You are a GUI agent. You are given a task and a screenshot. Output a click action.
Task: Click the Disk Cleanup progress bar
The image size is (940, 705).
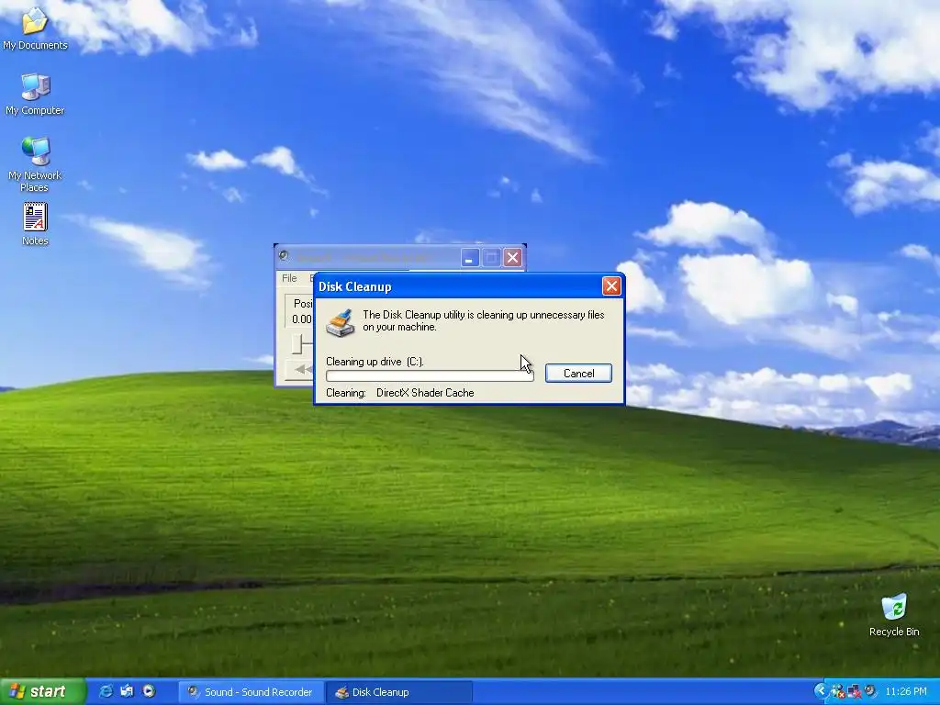click(x=430, y=375)
